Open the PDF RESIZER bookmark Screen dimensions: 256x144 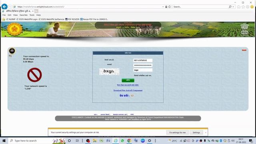[72, 19]
